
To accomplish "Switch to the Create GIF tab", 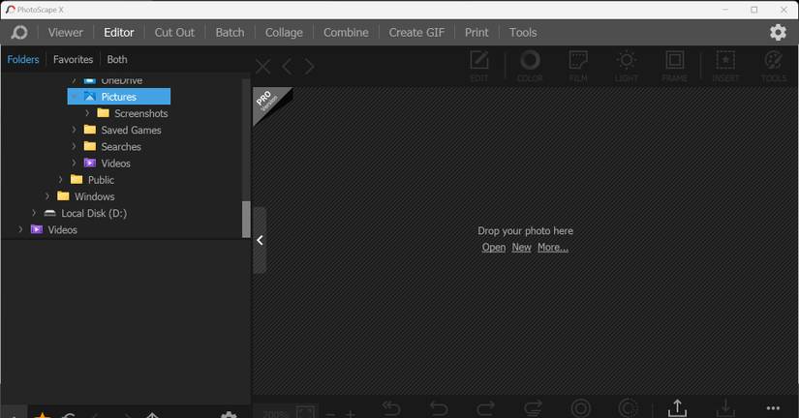I will pos(416,33).
